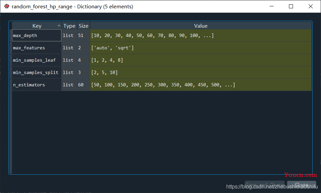Close the window with the title bar X
The height and width of the screenshot is (193, 321).
pyautogui.click(x=311, y=7)
